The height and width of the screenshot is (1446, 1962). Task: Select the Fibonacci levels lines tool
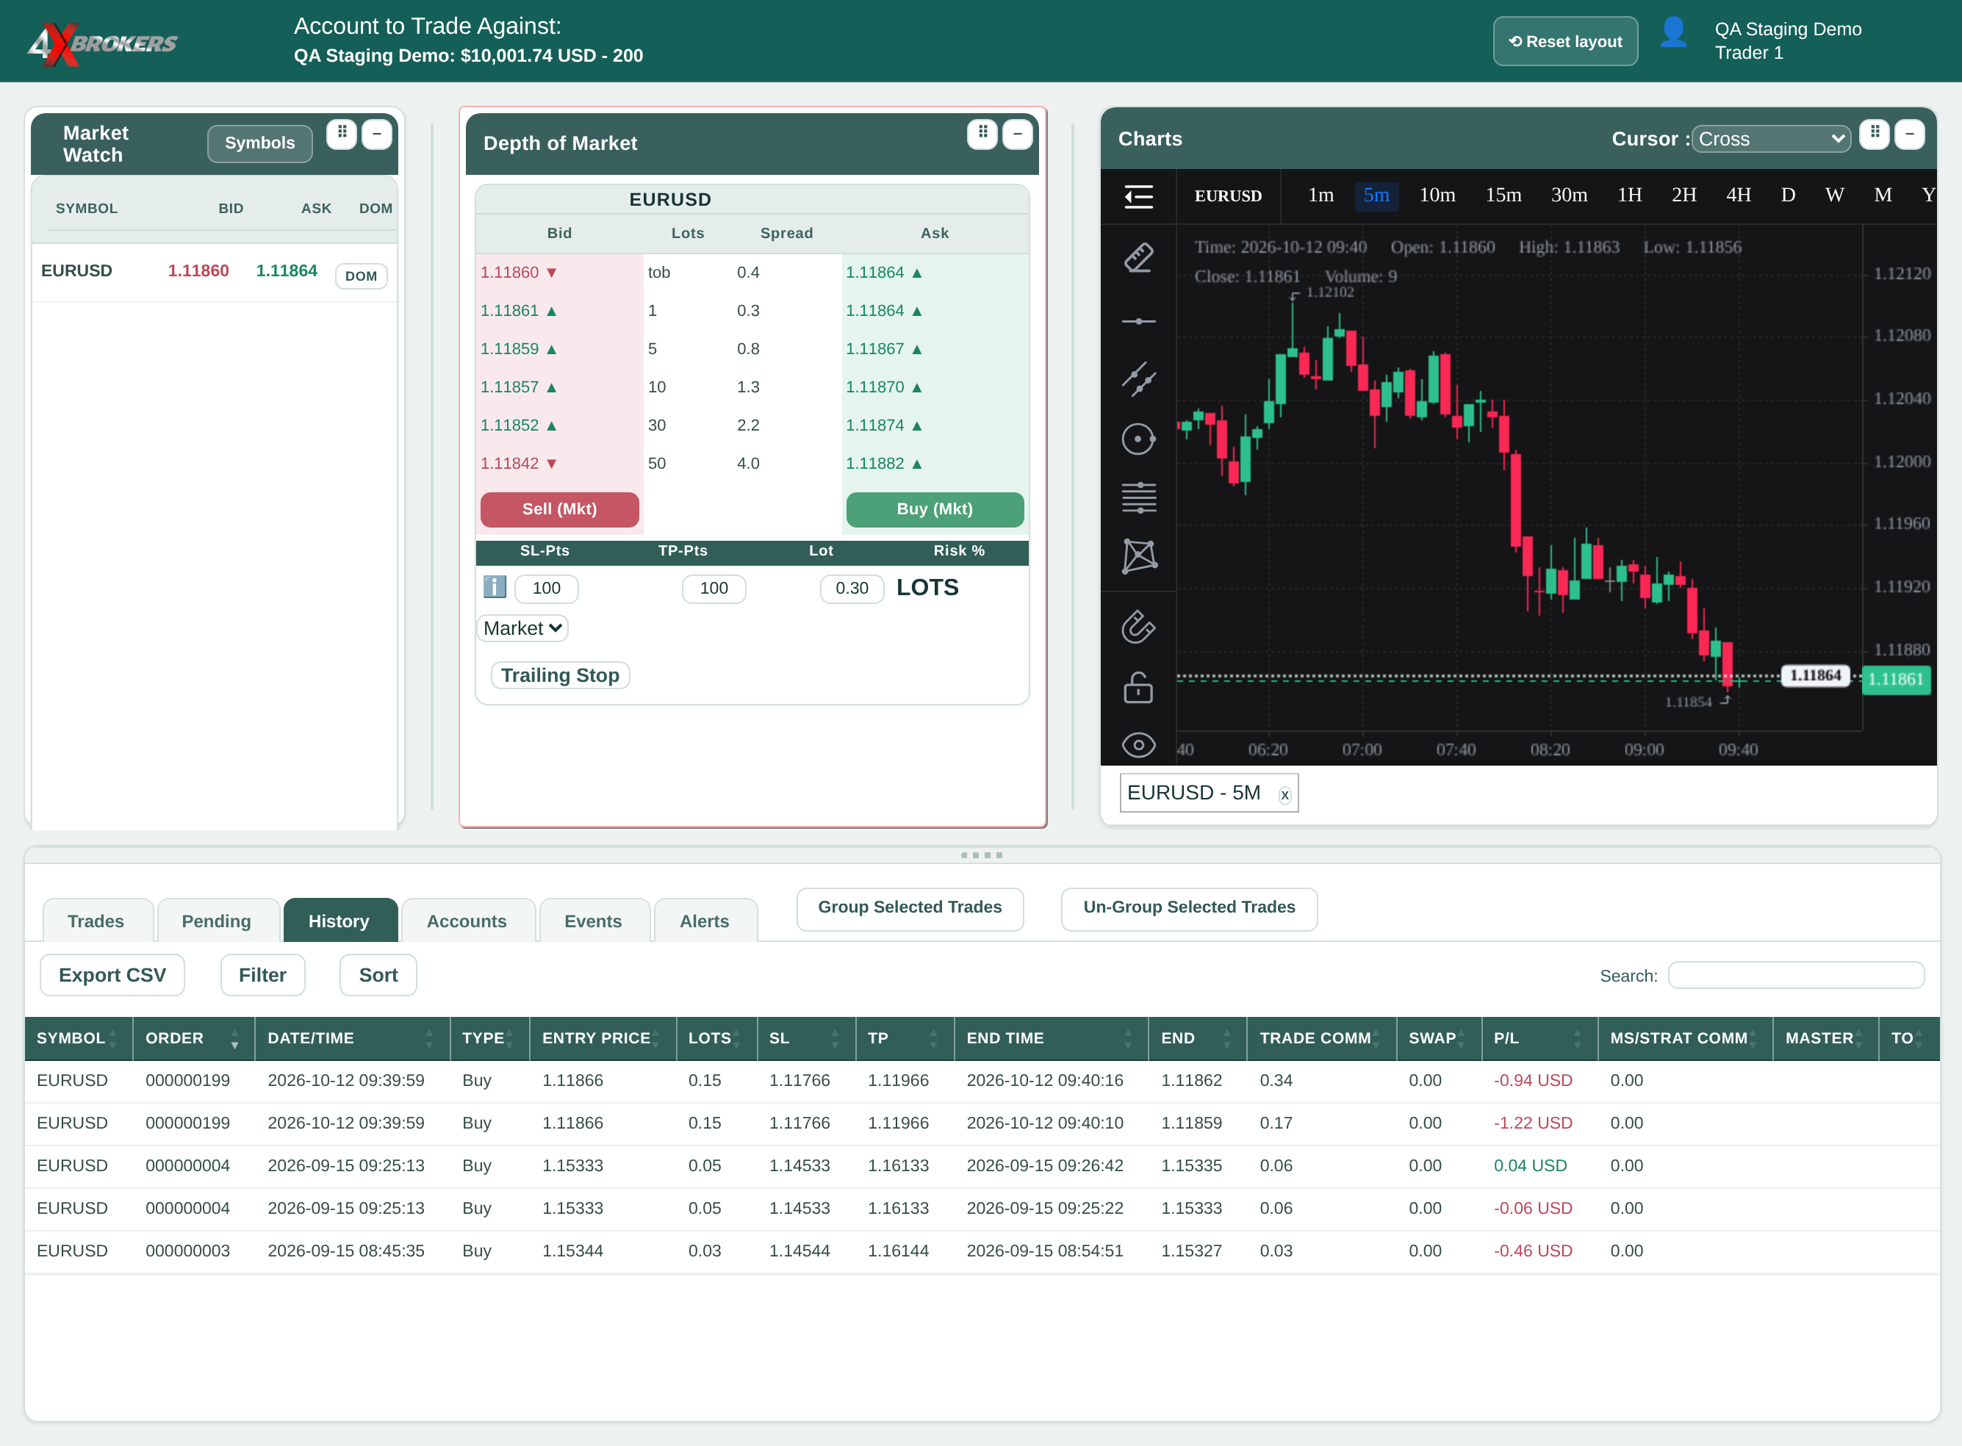coord(1138,497)
